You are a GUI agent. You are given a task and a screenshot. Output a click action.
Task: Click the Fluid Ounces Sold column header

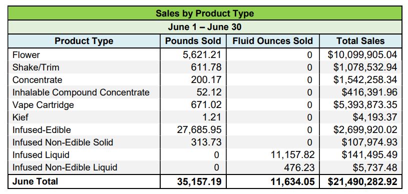(273, 41)
